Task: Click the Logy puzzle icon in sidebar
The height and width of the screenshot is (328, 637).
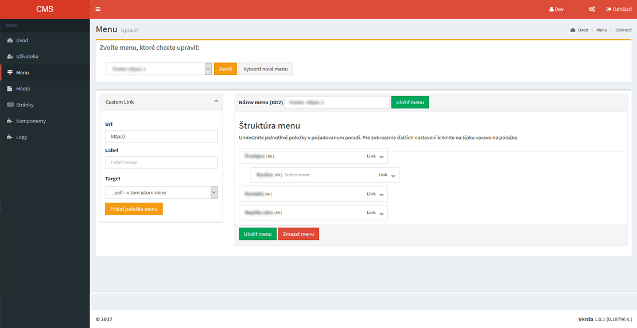Action: point(10,137)
